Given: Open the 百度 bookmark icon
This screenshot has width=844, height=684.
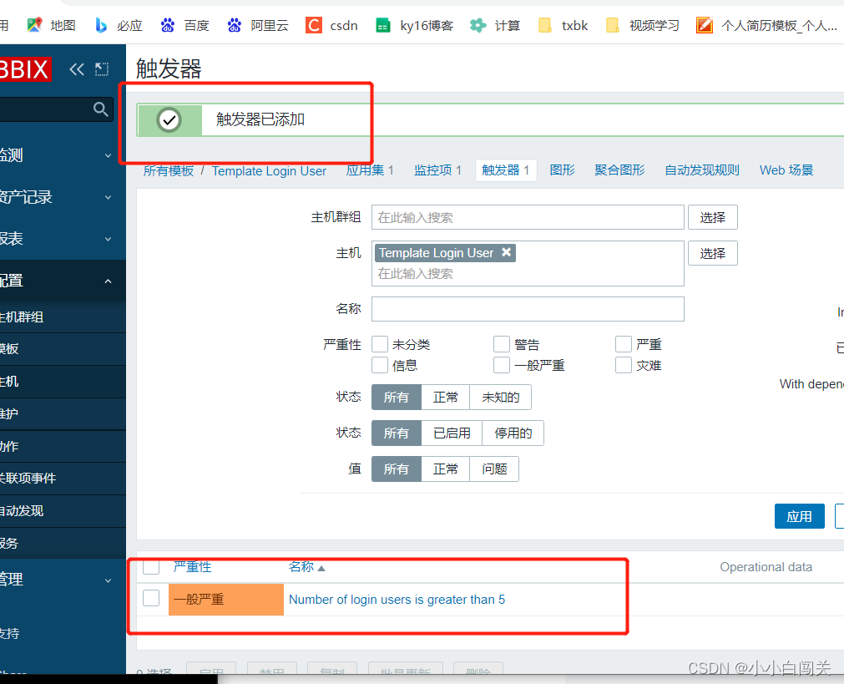Looking at the screenshot, I should [x=168, y=25].
